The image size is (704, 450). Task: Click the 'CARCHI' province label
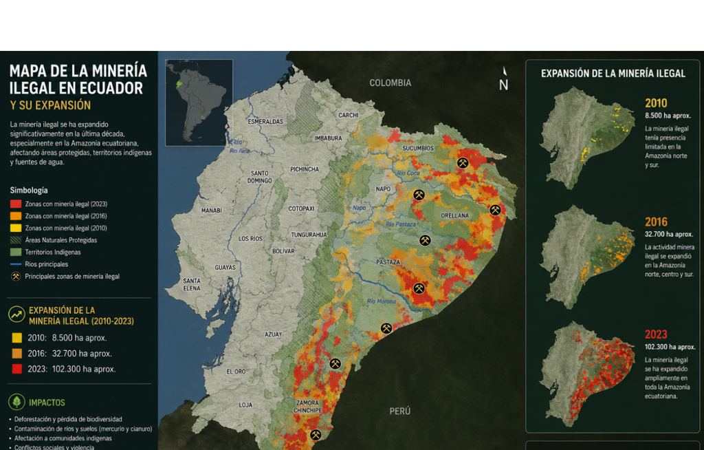tap(348, 115)
